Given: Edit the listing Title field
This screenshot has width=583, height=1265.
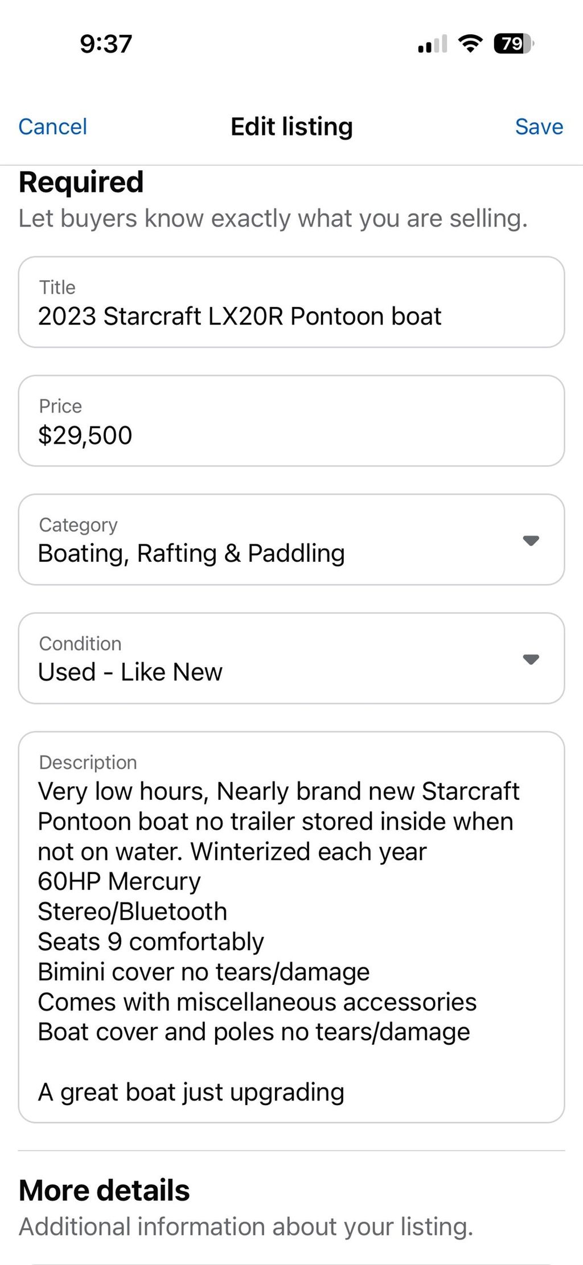Looking at the screenshot, I should point(291,302).
